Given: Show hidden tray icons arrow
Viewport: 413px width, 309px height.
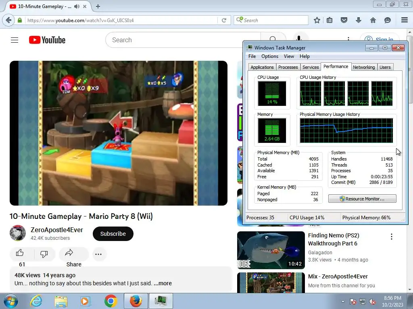Looking at the screenshot, I should (x=343, y=301).
